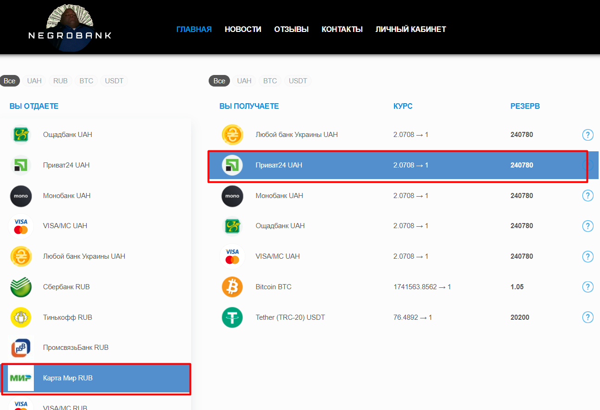Click the Tether USDT green icon
Viewport: 600px width, 410px height.
point(232,317)
